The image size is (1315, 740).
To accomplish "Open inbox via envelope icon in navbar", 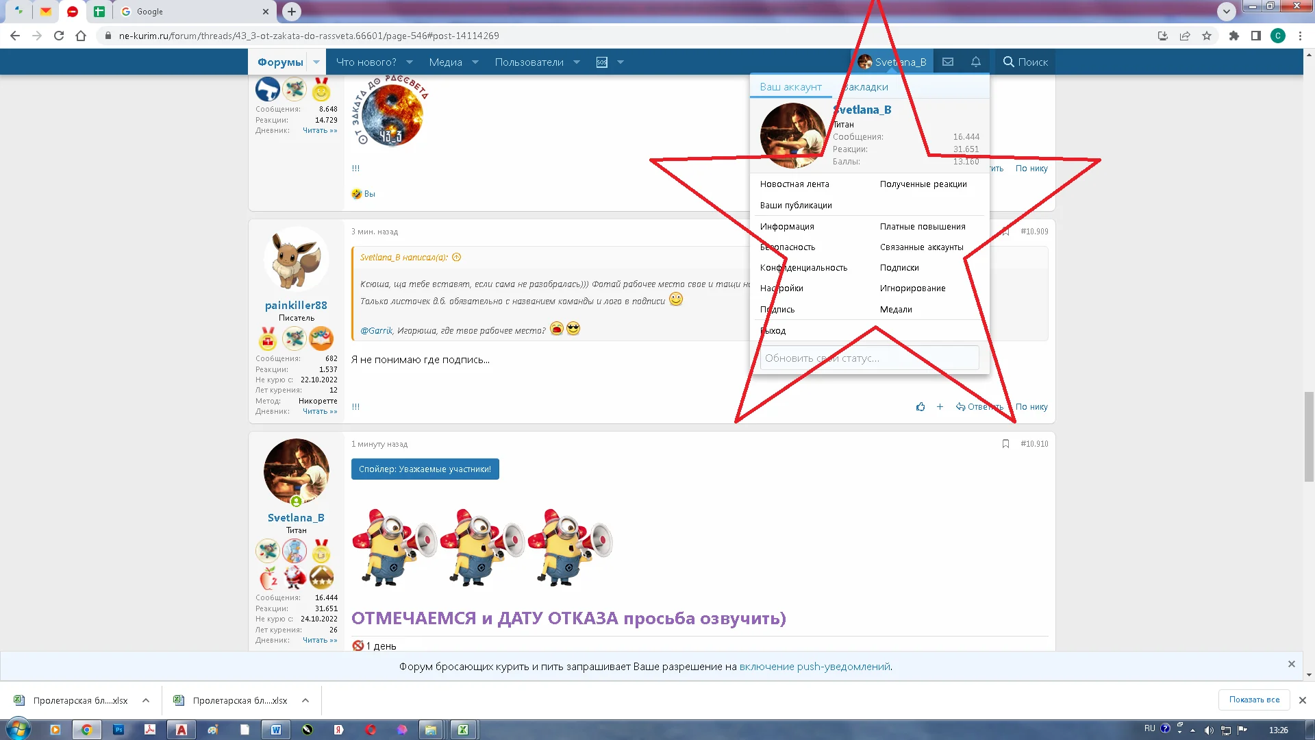I will click(948, 62).
